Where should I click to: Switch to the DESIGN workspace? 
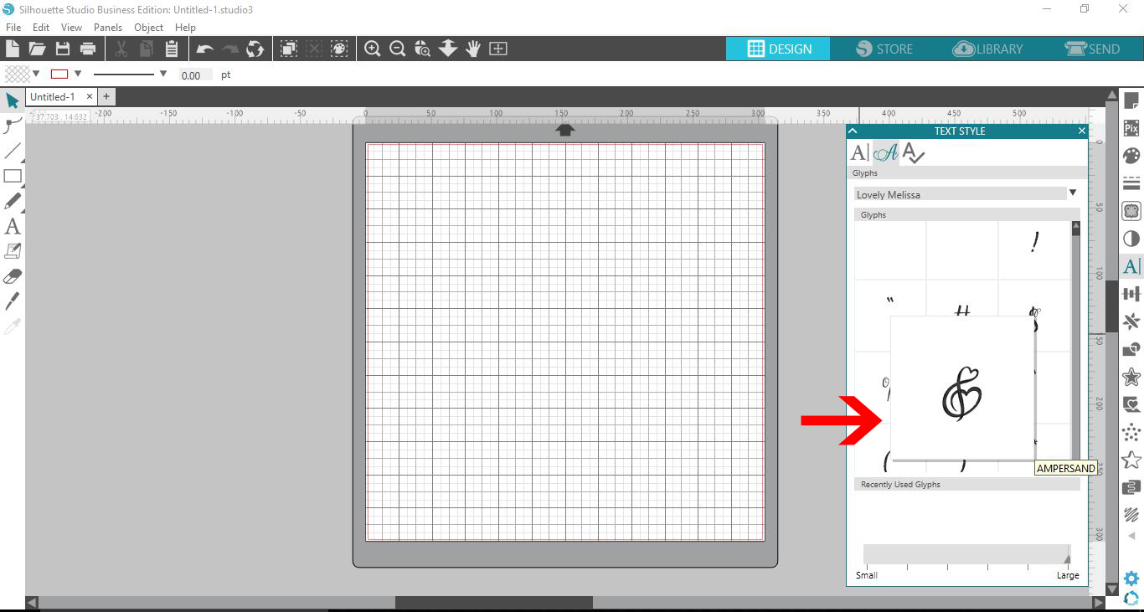(x=778, y=49)
